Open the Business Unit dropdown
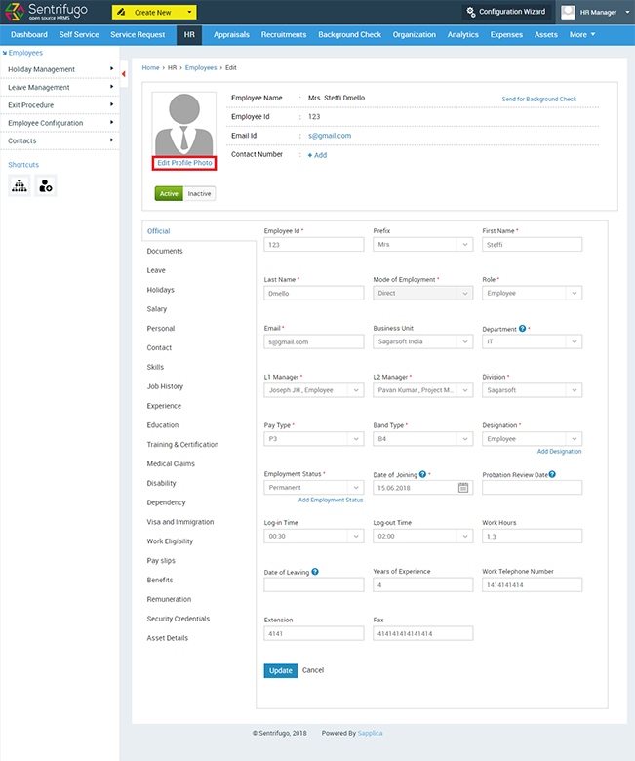The image size is (635, 761). pos(423,341)
